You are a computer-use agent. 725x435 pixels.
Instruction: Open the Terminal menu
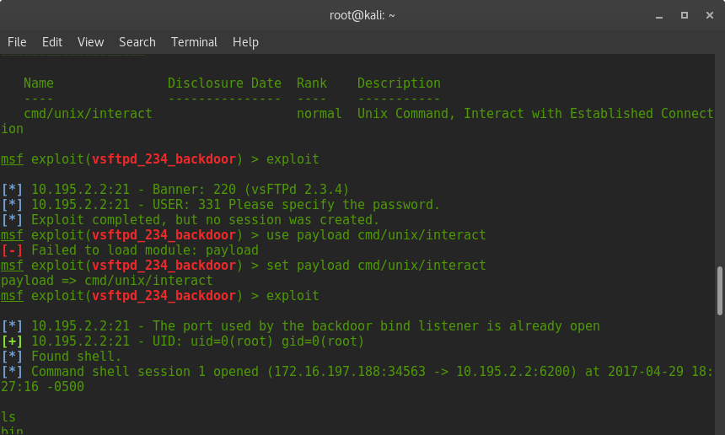click(194, 42)
